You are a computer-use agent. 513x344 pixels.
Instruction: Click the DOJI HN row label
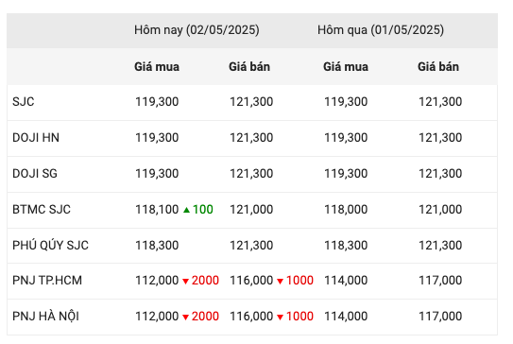coord(36,137)
